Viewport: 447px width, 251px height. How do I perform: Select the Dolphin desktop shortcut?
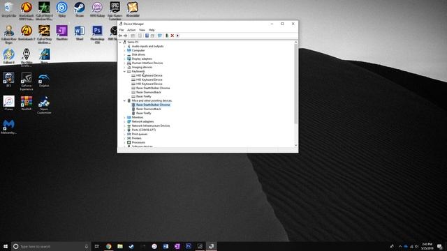(x=44, y=80)
